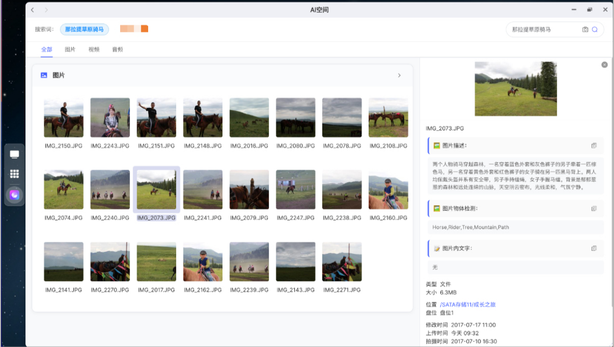This screenshot has height=347, width=614.
Task: Close the image detail panel
Action: tap(605, 65)
